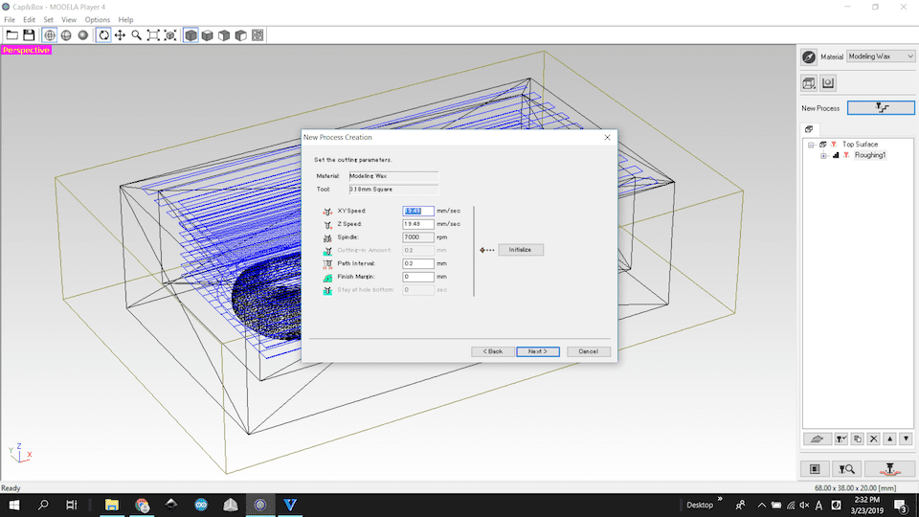Click the tool magnifier preview cutting icon

click(846, 469)
